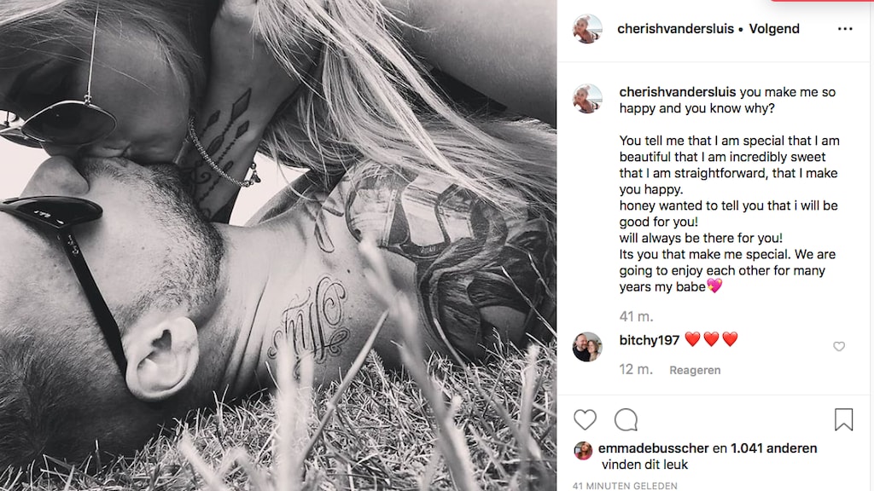Reply to comment via Reageren
The height and width of the screenshot is (491, 874).
695,370
